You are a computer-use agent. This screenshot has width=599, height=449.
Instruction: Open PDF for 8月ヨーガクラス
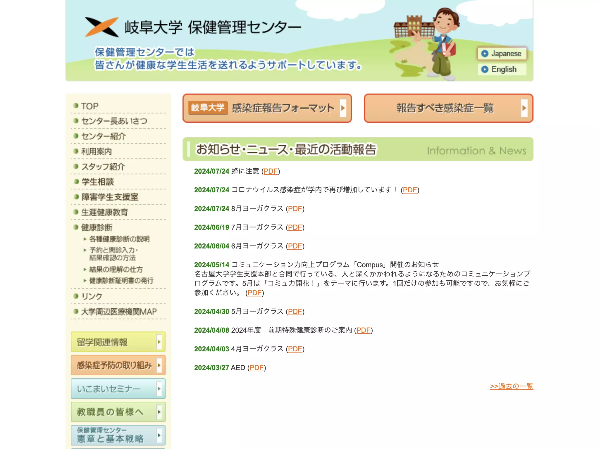(x=295, y=209)
